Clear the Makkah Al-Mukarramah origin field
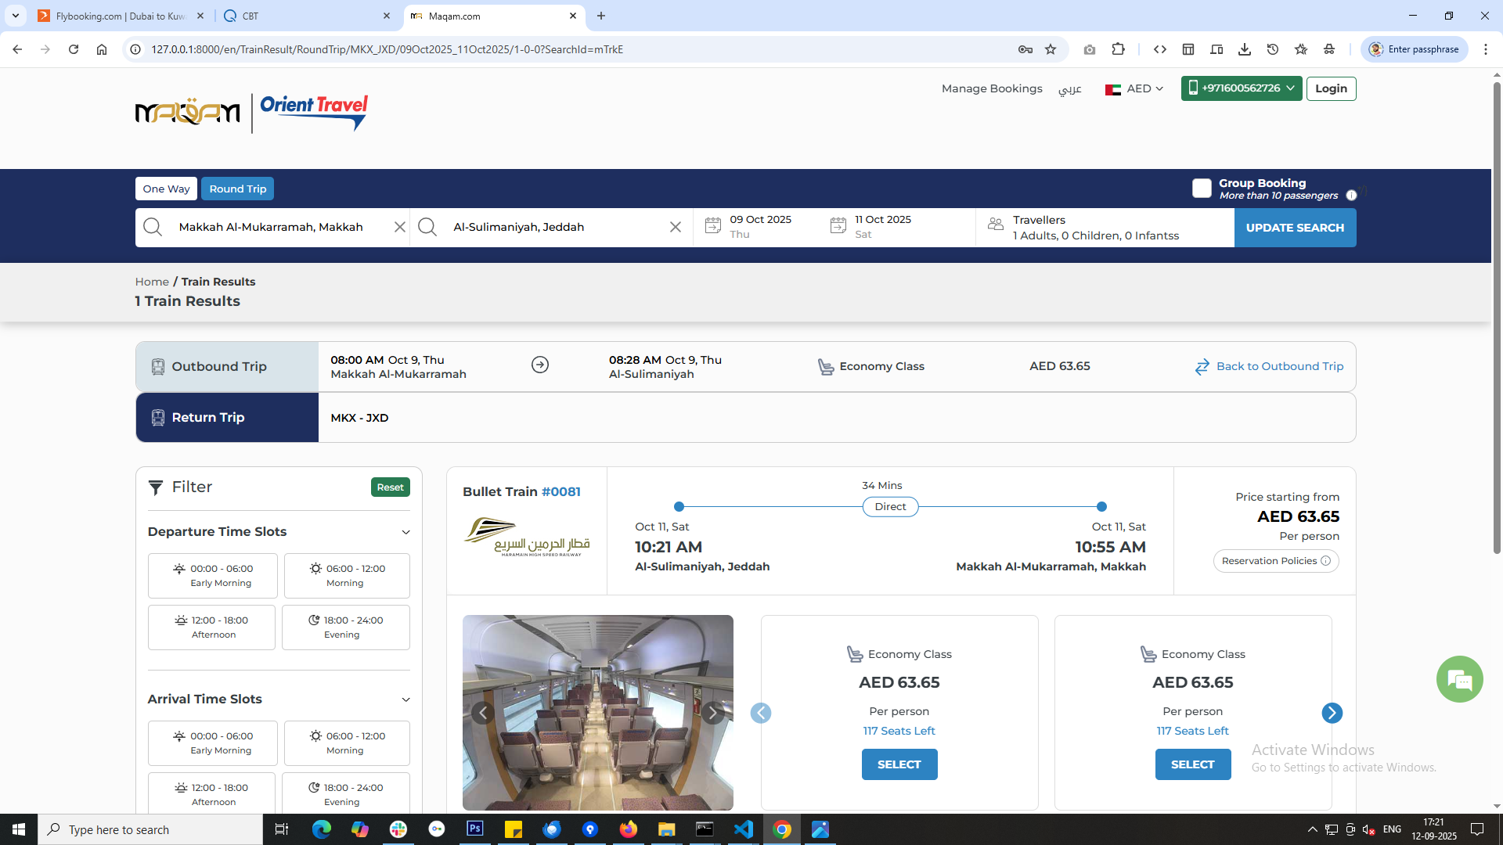The image size is (1503, 845). point(399,227)
